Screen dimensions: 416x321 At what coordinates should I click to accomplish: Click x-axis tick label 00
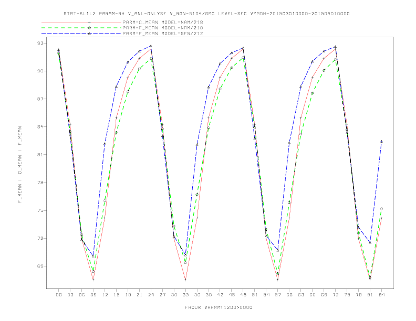coord(59,295)
